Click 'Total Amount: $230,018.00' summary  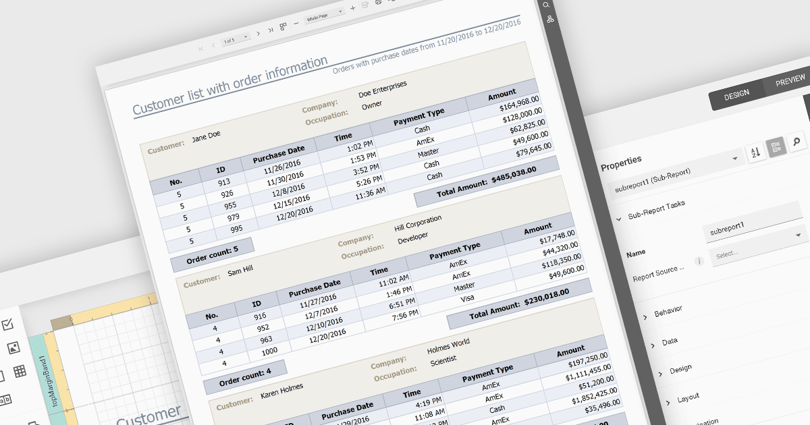520,304
